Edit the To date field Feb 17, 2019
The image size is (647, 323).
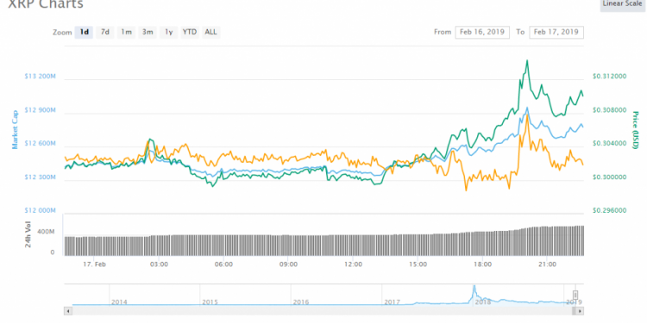(x=556, y=32)
